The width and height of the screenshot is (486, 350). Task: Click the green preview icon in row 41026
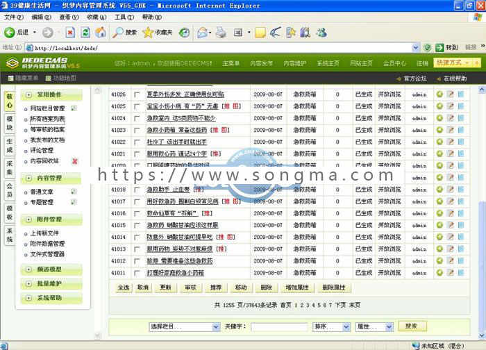point(439,94)
